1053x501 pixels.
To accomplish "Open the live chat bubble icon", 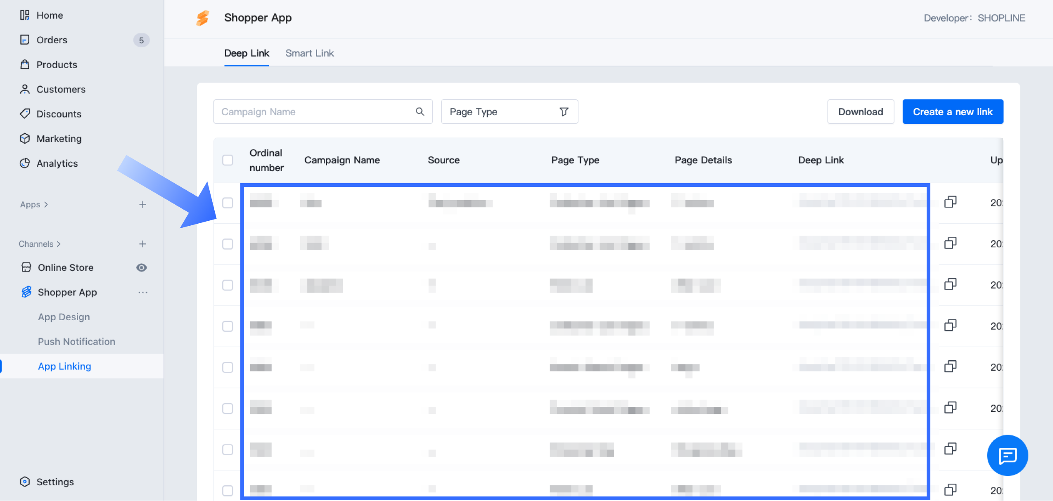I will (1007, 455).
